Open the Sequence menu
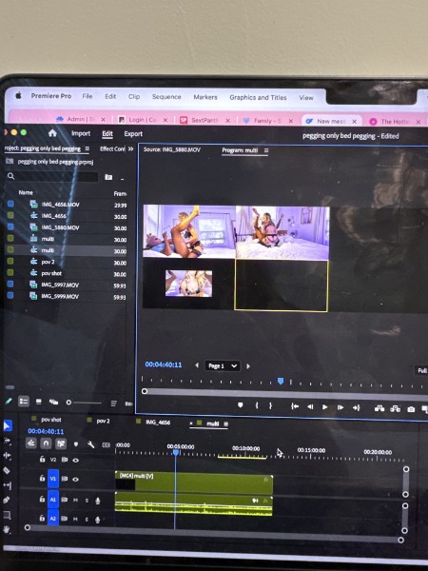The width and height of the screenshot is (428, 571). (x=166, y=96)
